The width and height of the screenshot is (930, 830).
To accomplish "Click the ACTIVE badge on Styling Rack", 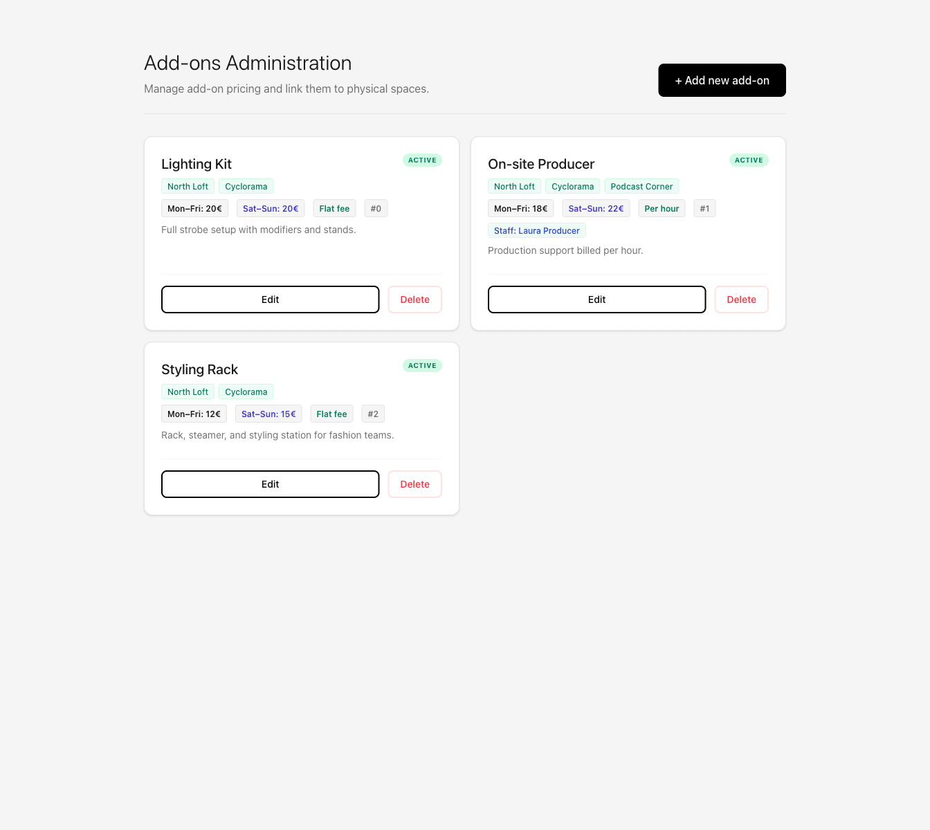I will 422,365.
